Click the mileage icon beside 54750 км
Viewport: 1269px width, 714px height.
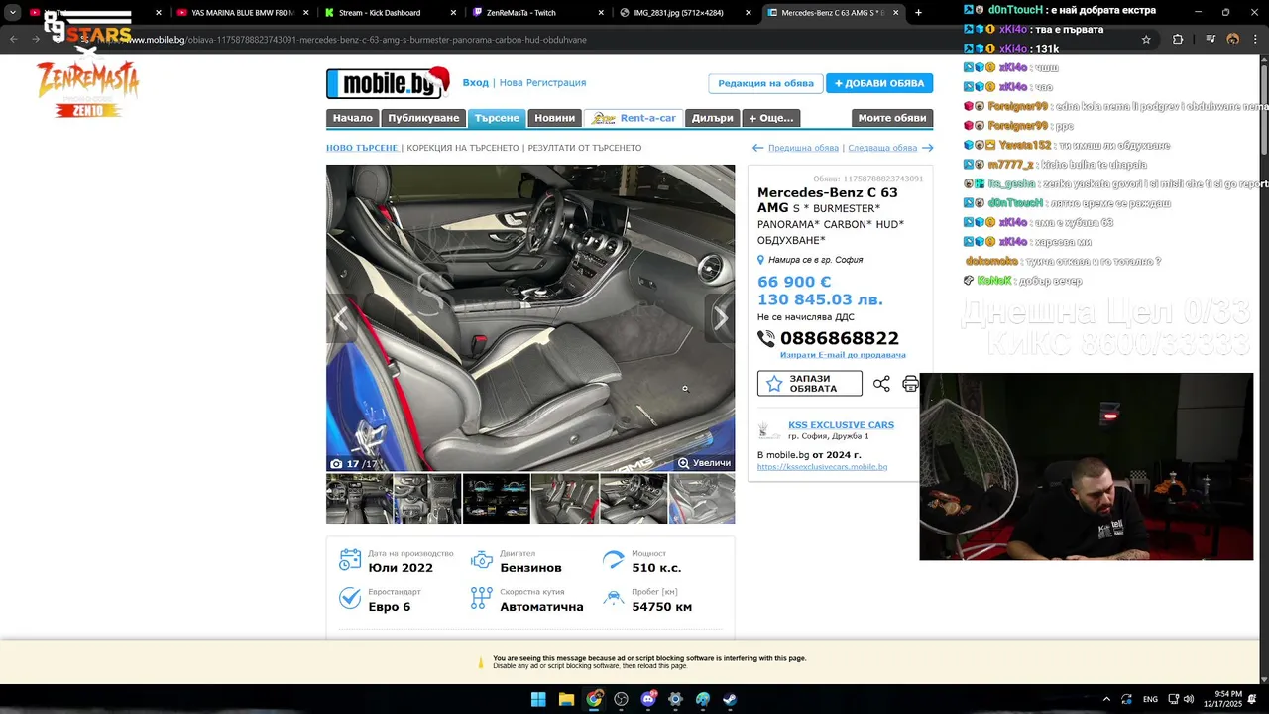(x=614, y=598)
